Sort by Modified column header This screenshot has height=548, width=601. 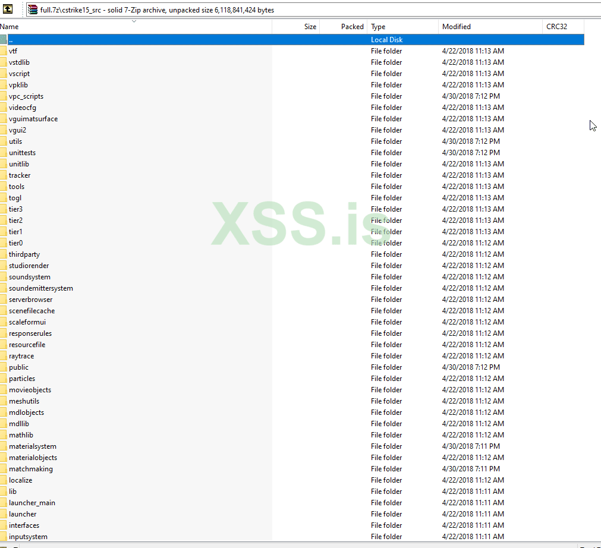(490, 26)
